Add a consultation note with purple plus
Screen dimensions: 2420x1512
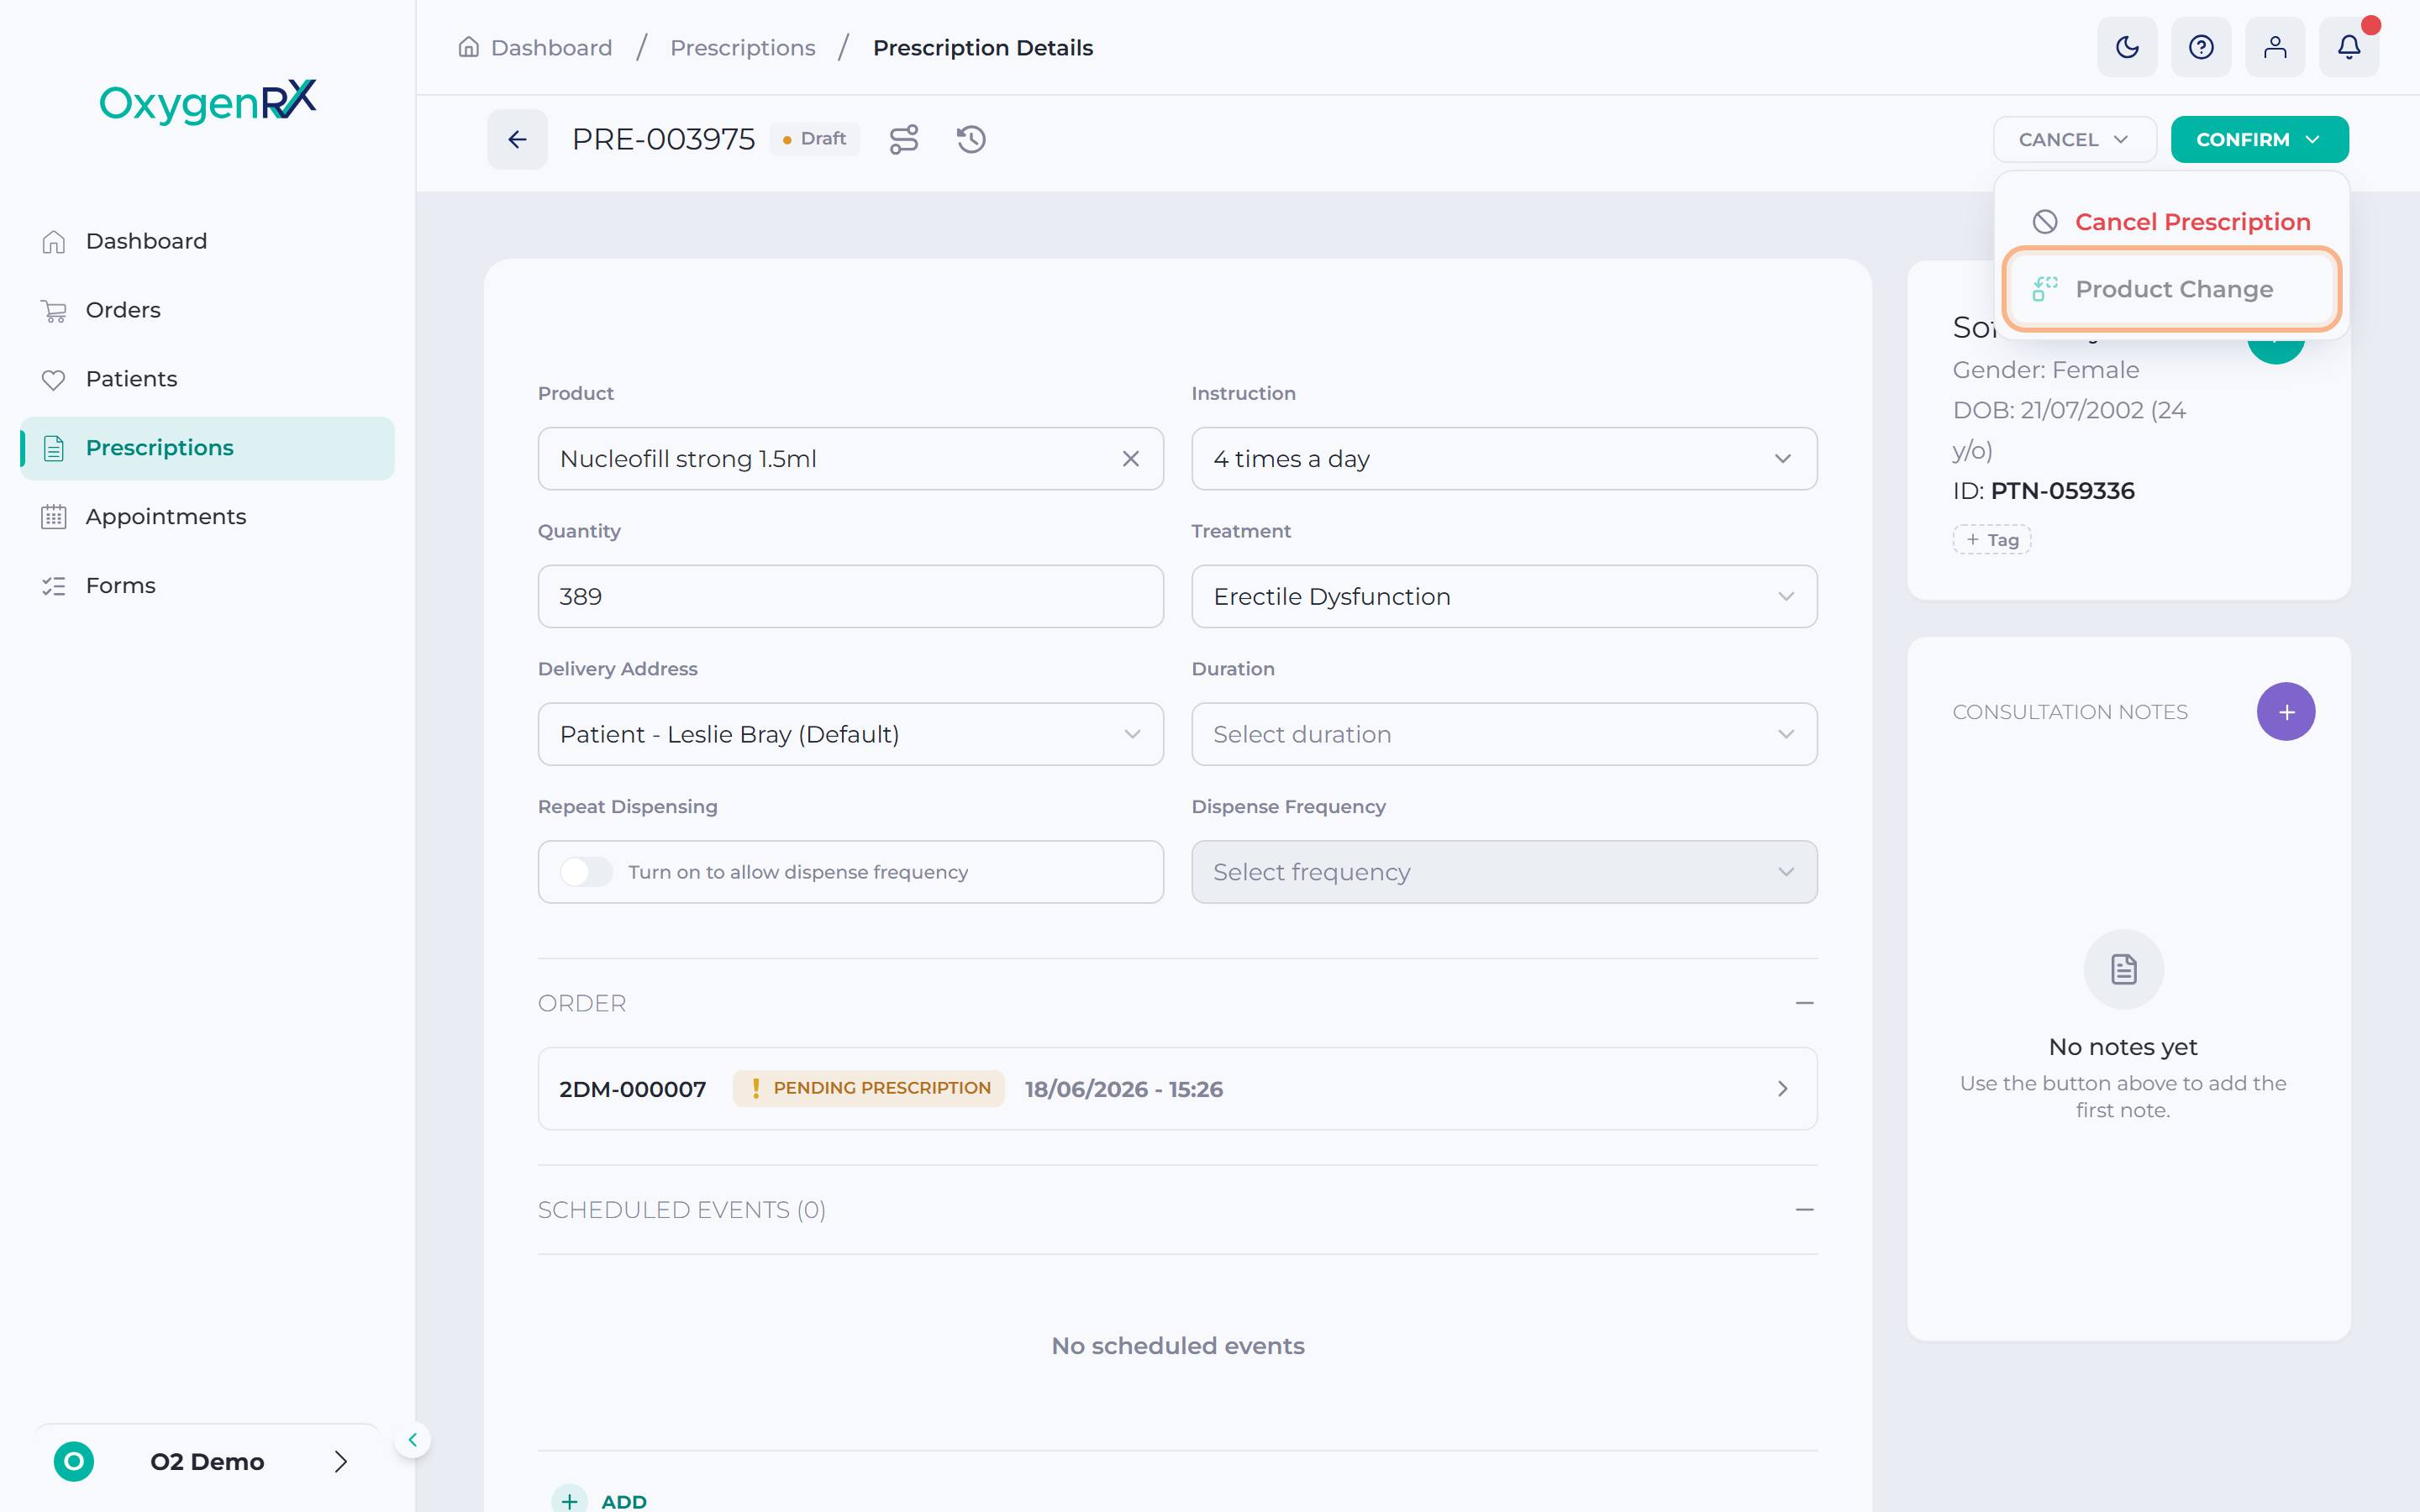point(2286,712)
